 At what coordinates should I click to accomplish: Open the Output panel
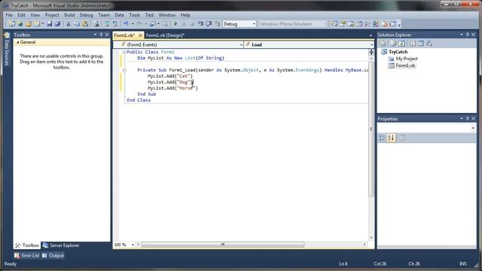[x=53, y=255]
